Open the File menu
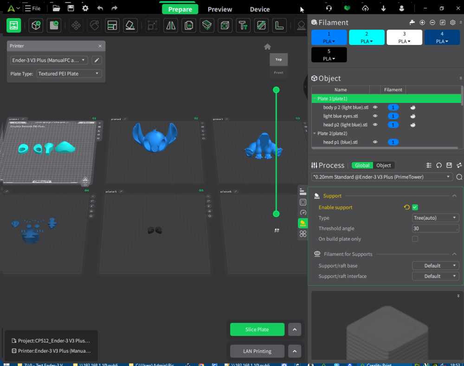The width and height of the screenshot is (464, 366). point(32,8)
